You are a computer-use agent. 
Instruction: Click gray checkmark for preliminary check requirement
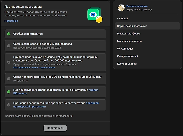point(9,105)
